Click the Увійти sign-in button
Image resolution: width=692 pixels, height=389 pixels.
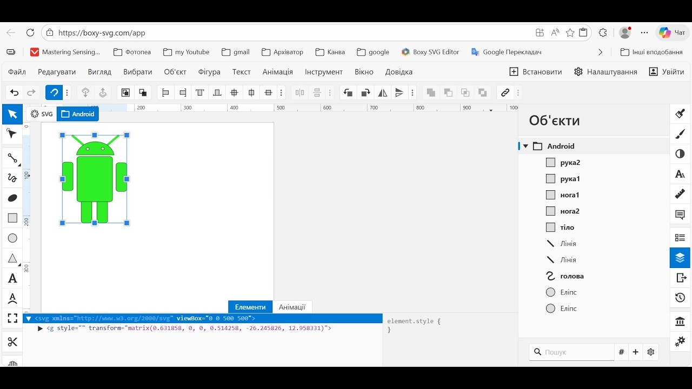click(666, 72)
